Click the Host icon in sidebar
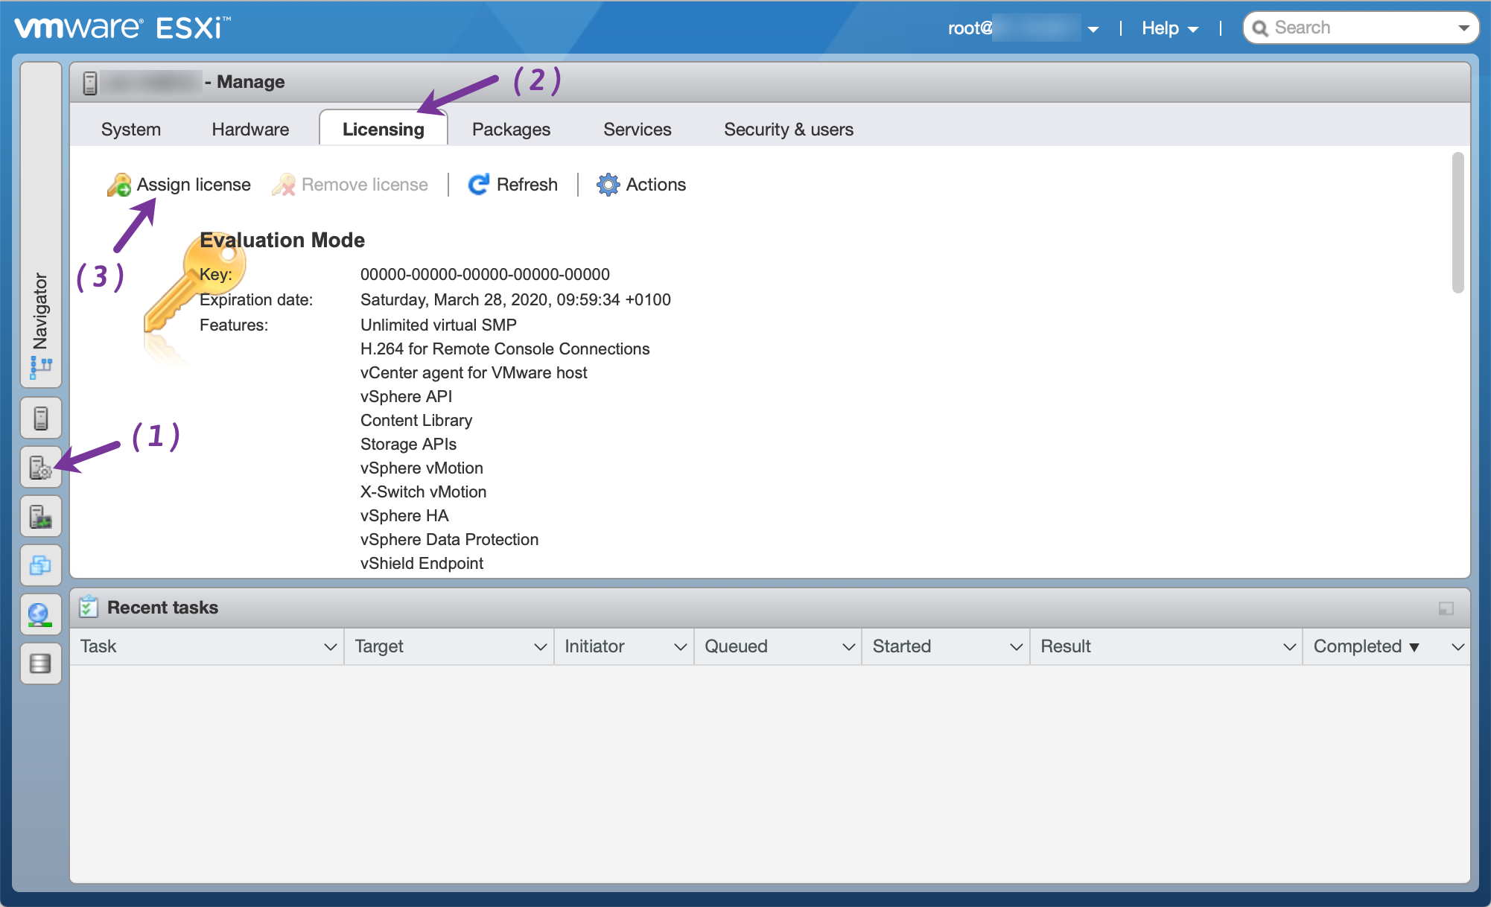Viewport: 1491px width, 907px height. (x=41, y=418)
